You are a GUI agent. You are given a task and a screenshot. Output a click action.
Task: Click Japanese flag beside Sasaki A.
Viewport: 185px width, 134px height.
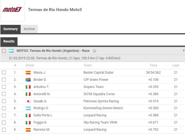click(x=28, y=101)
